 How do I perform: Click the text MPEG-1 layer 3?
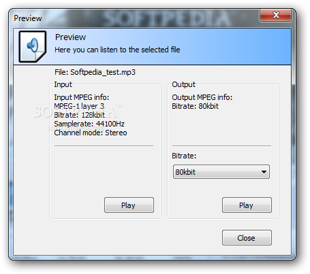click(79, 106)
